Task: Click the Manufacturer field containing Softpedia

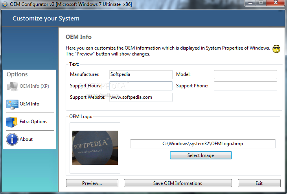Action: coord(141,74)
